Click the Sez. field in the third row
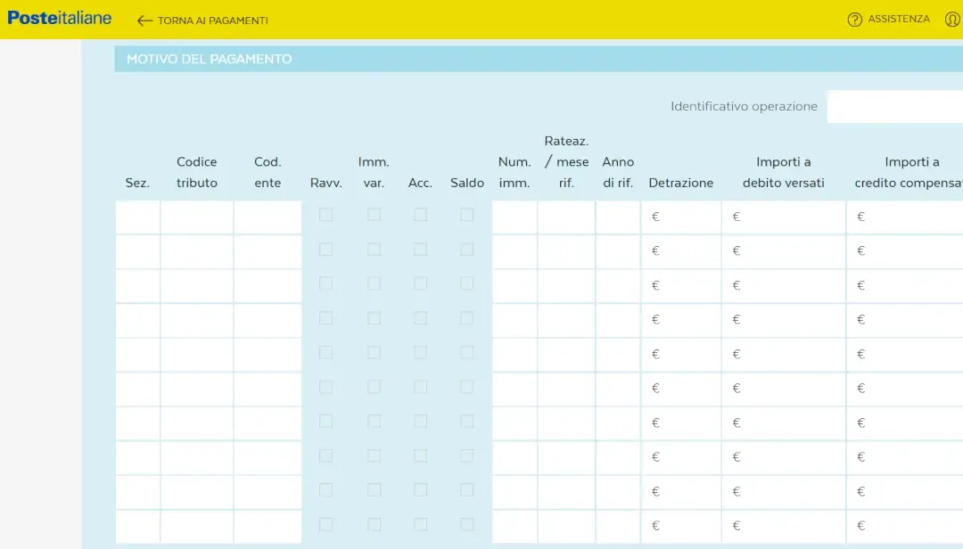This screenshot has height=549, width=963. 137,285
